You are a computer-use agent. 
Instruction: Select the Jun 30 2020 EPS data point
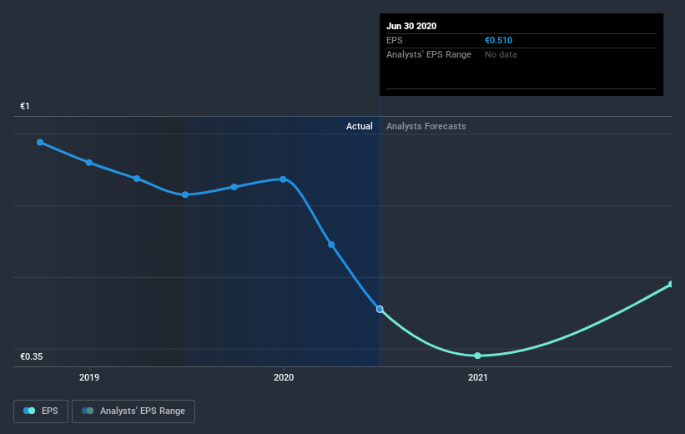[380, 309]
